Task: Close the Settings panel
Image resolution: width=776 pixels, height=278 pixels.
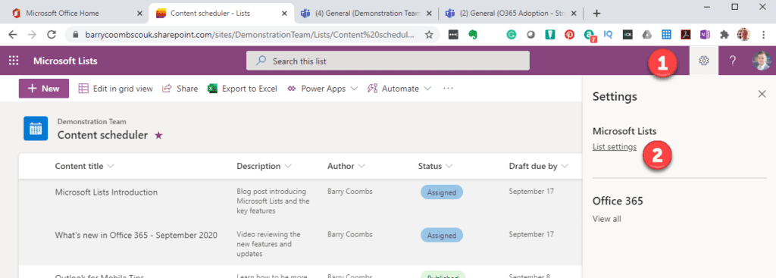Action: (762, 94)
